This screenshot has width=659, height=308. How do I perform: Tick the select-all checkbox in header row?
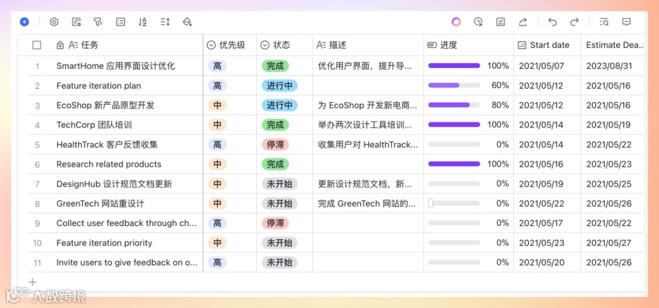[37, 45]
